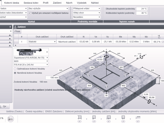164x123 pixels.
Task: Select Optimalizace kotevní hloubky radio option
Action: point(15,69)
